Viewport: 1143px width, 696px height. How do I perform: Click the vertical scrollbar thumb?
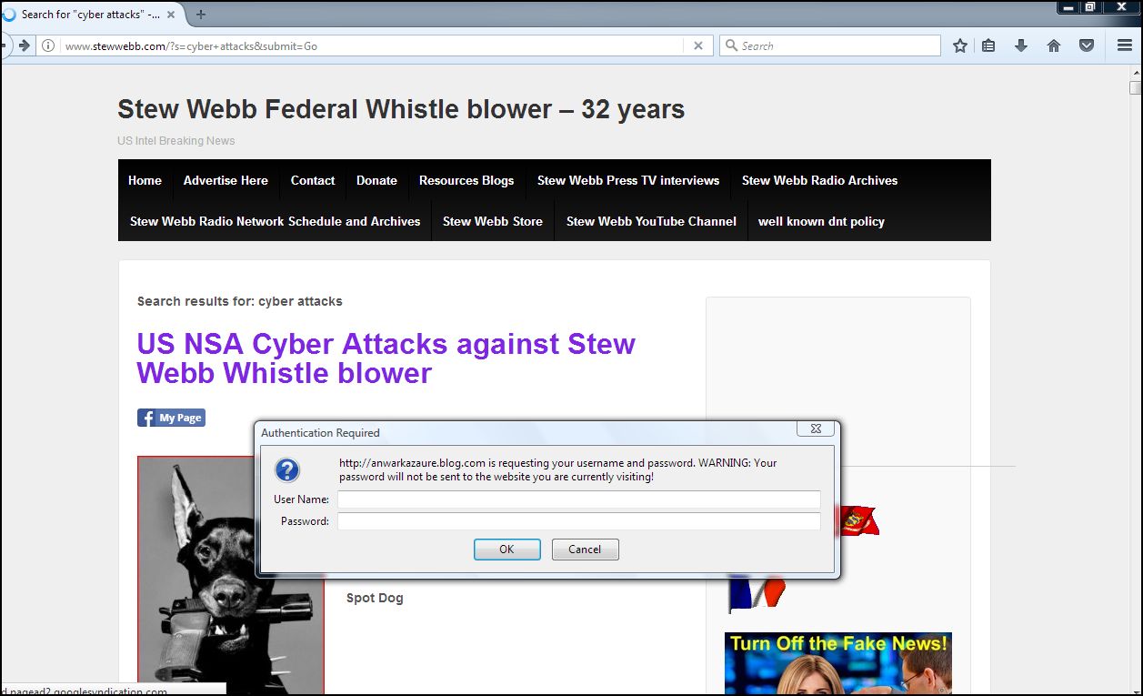coord(1135,88)
